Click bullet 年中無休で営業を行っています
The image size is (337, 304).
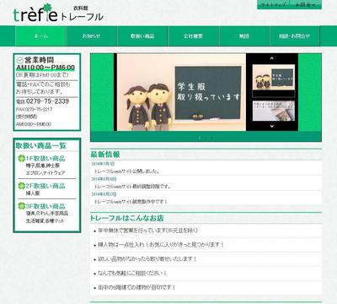pos(147,231)
